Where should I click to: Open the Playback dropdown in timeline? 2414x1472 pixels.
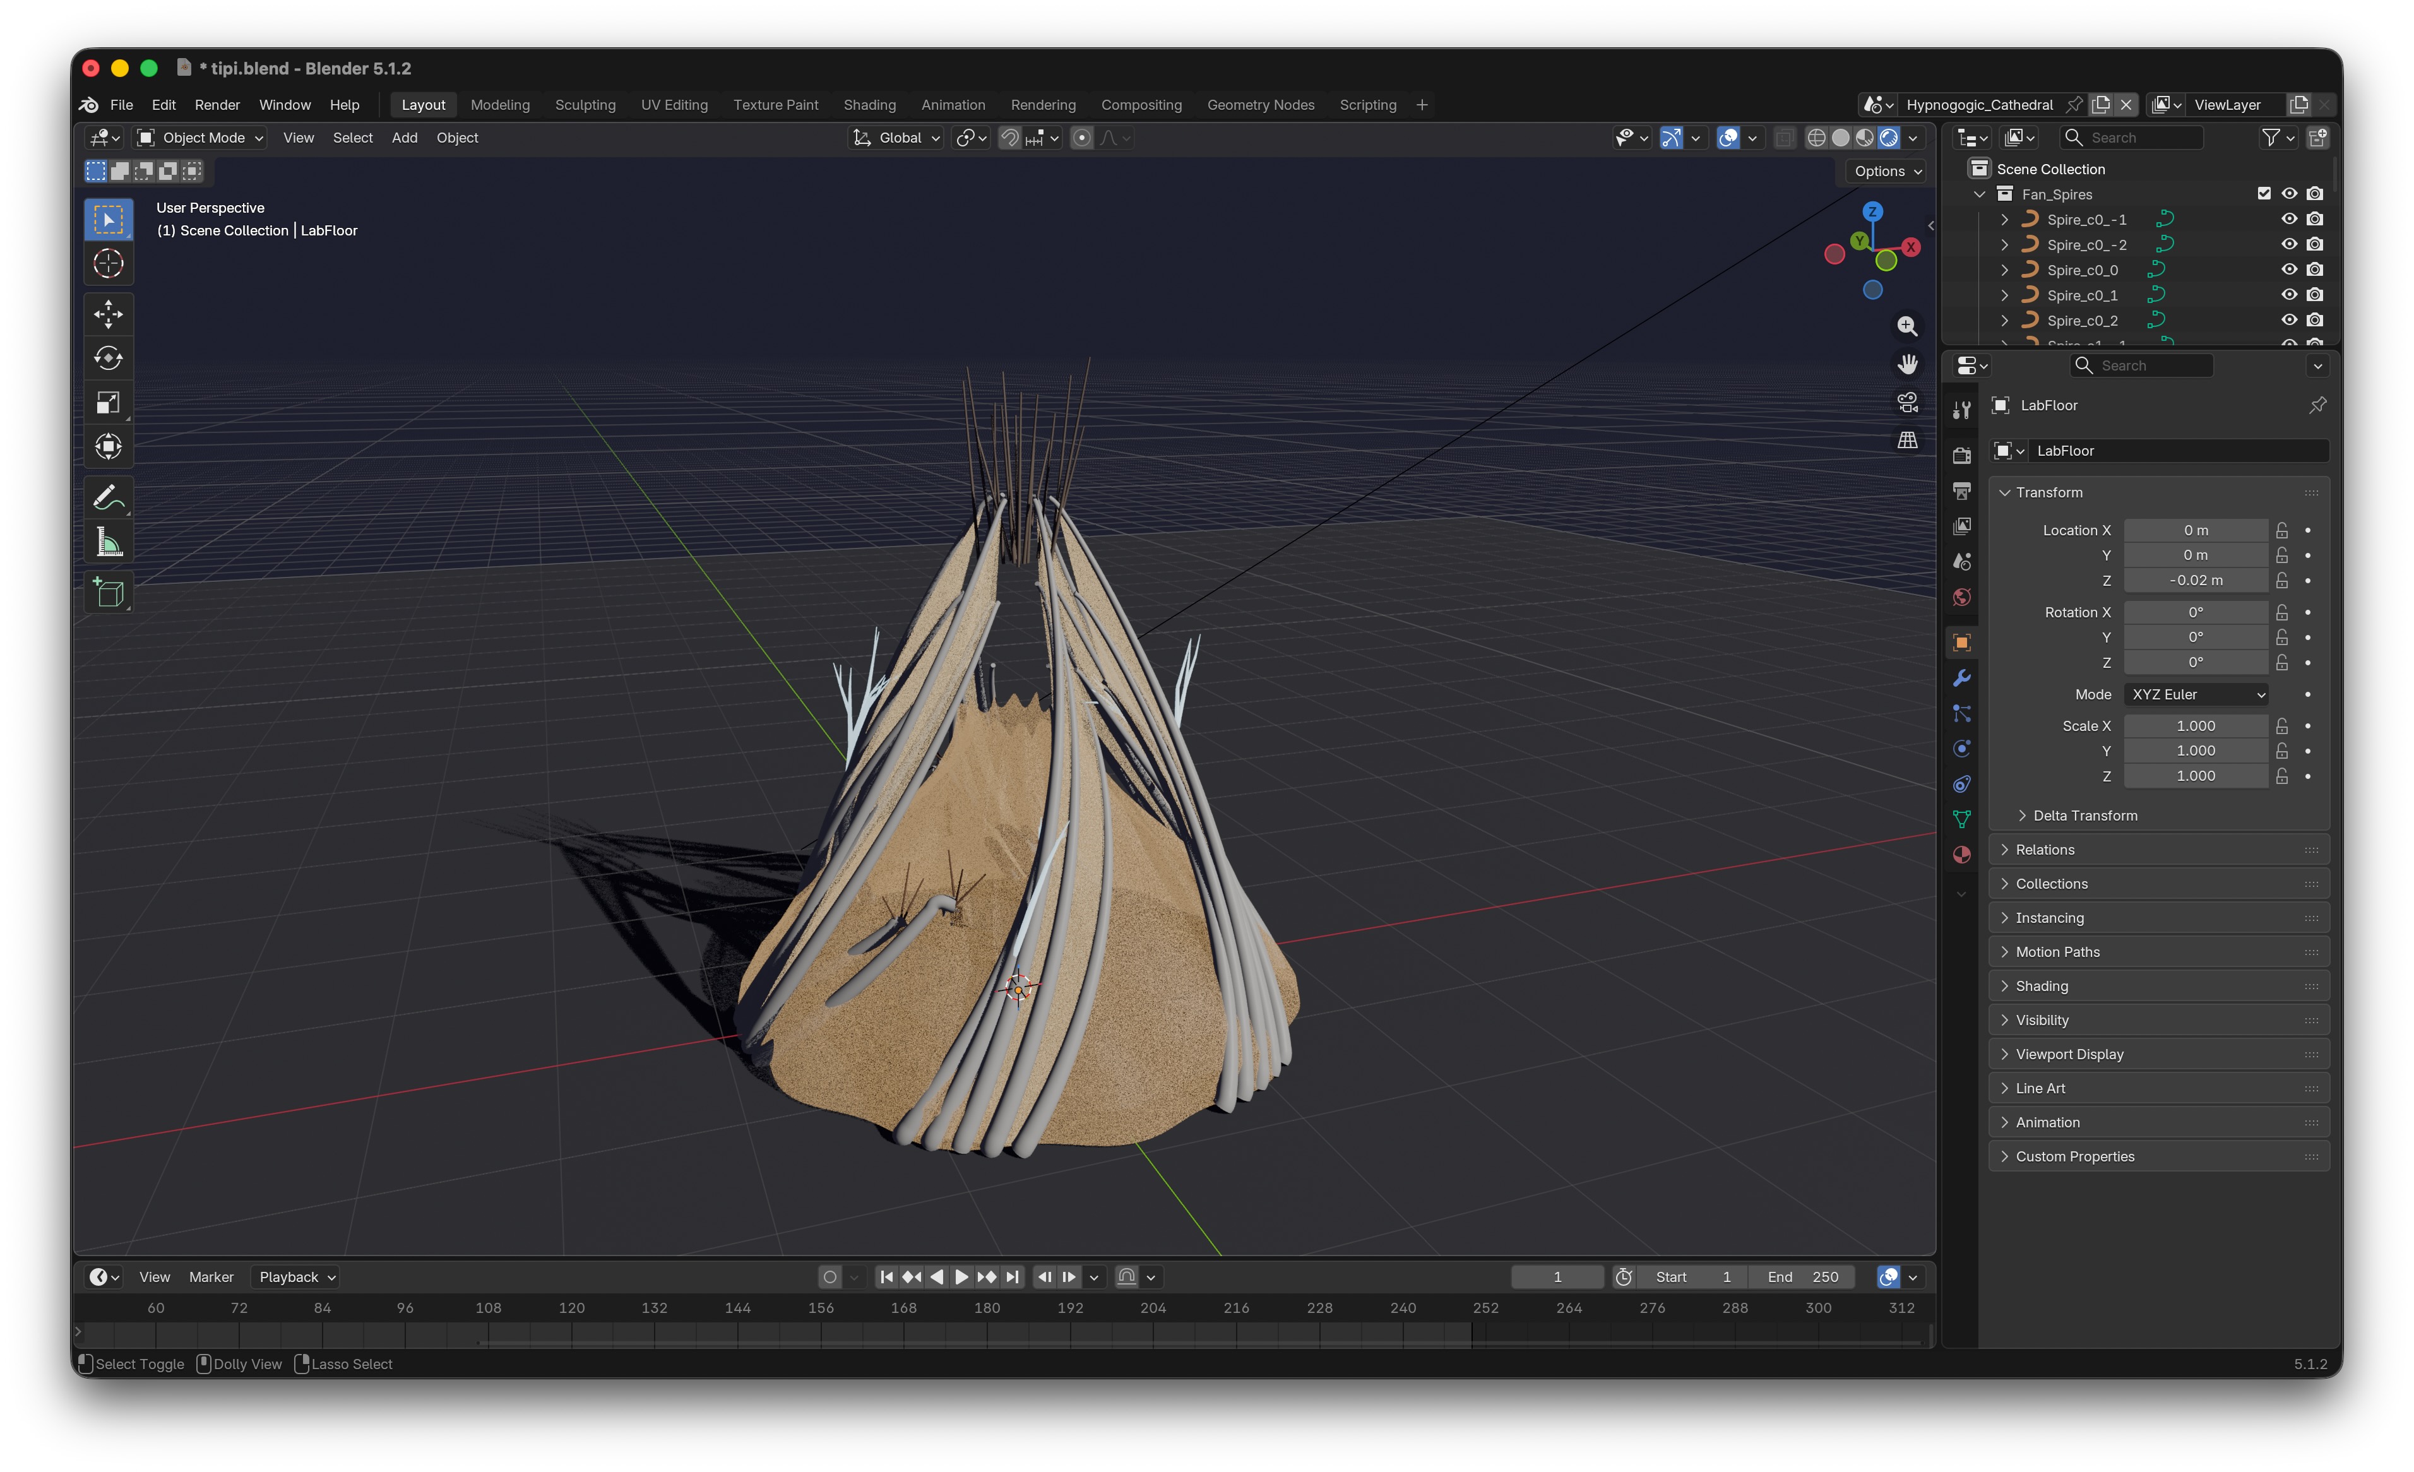click(296, 1277)
